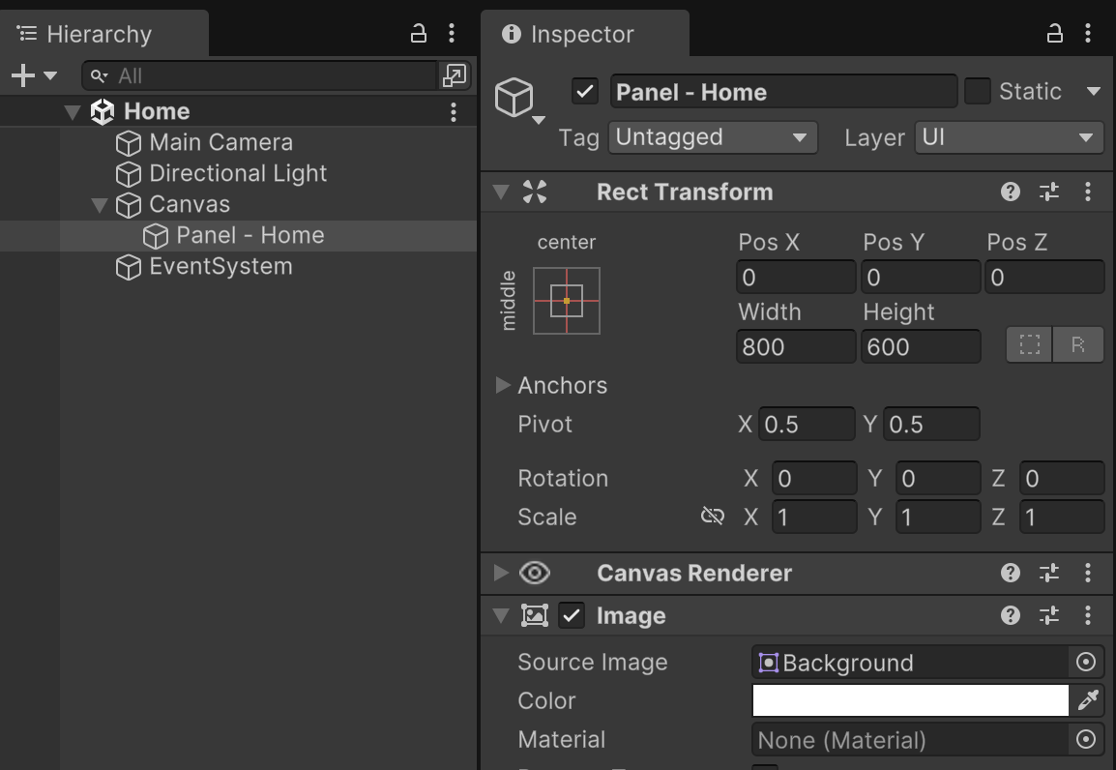1116x770 pixels.
Task: Uncheck the Image component enabled checkbox
Action: coord(573,615)
